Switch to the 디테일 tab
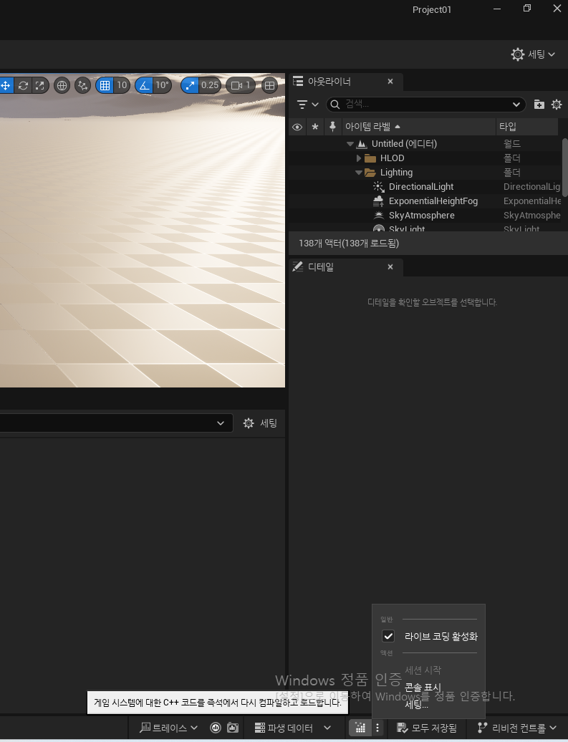The width and height of the screenshot is (568, 742). click(321, 267)
